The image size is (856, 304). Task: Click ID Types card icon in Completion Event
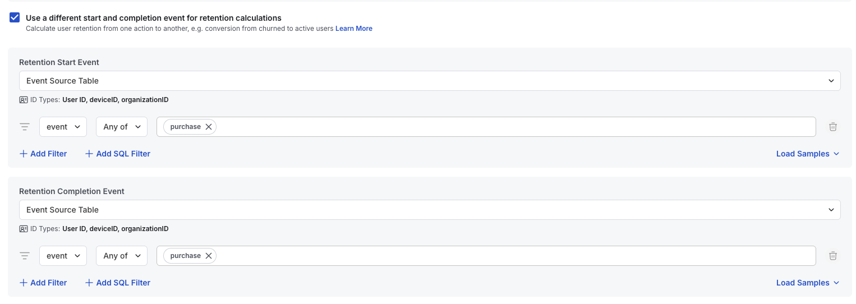24,229
